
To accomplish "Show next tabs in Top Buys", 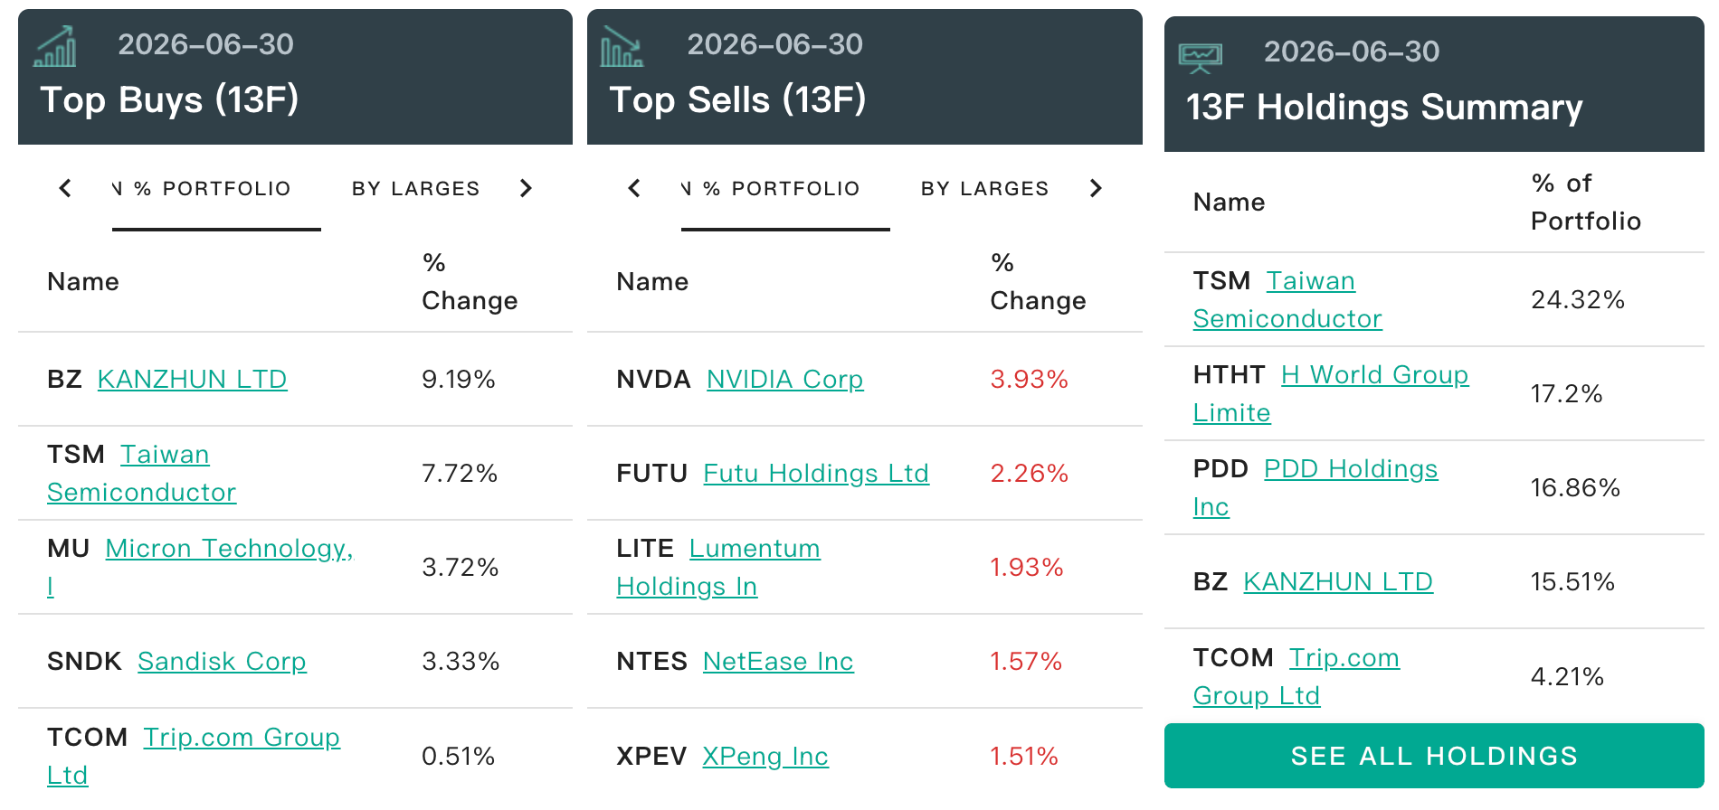I will [x=526, y=188].
